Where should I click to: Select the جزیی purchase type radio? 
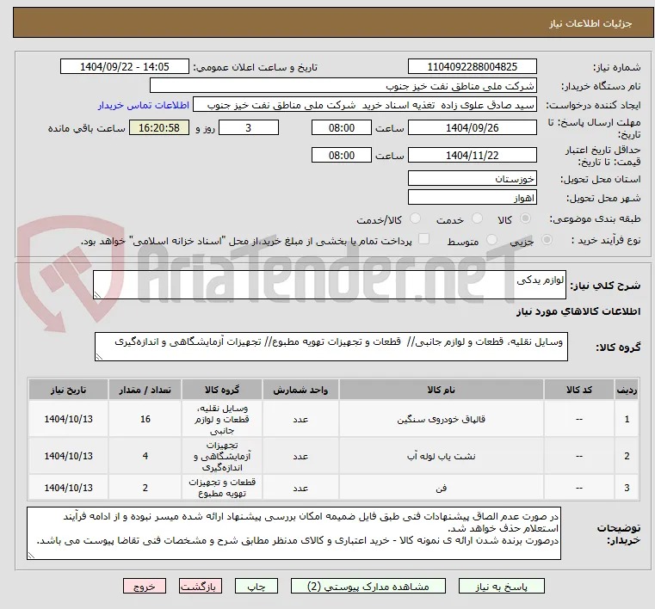click(x=547, y=240)
